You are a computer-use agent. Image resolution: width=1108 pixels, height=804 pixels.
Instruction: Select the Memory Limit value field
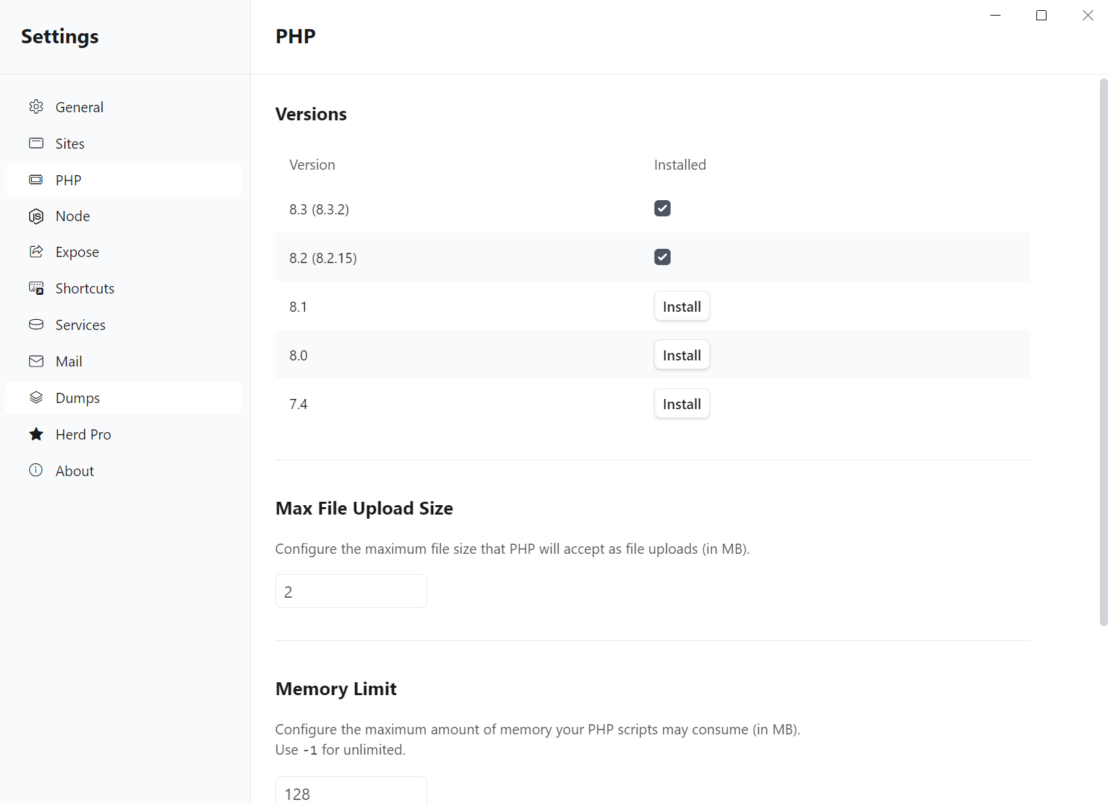[x=350, y=793]
